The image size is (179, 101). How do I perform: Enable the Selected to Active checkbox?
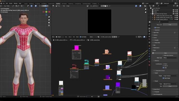click(x=155, y=70)
